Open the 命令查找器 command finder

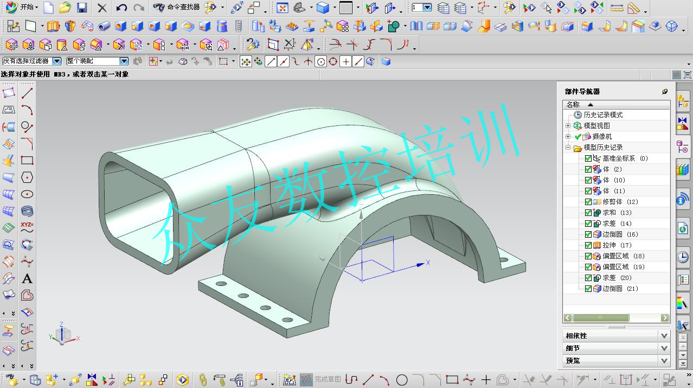coord(177,8)
